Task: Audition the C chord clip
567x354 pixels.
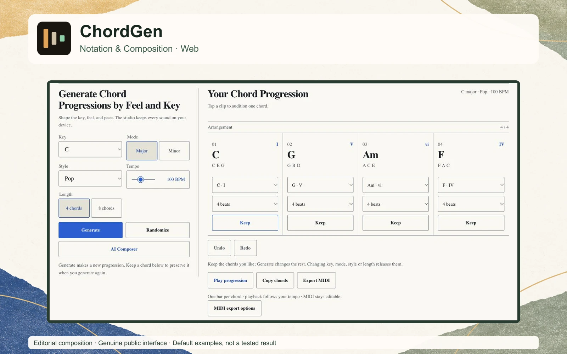Action: tap(245, 155)
